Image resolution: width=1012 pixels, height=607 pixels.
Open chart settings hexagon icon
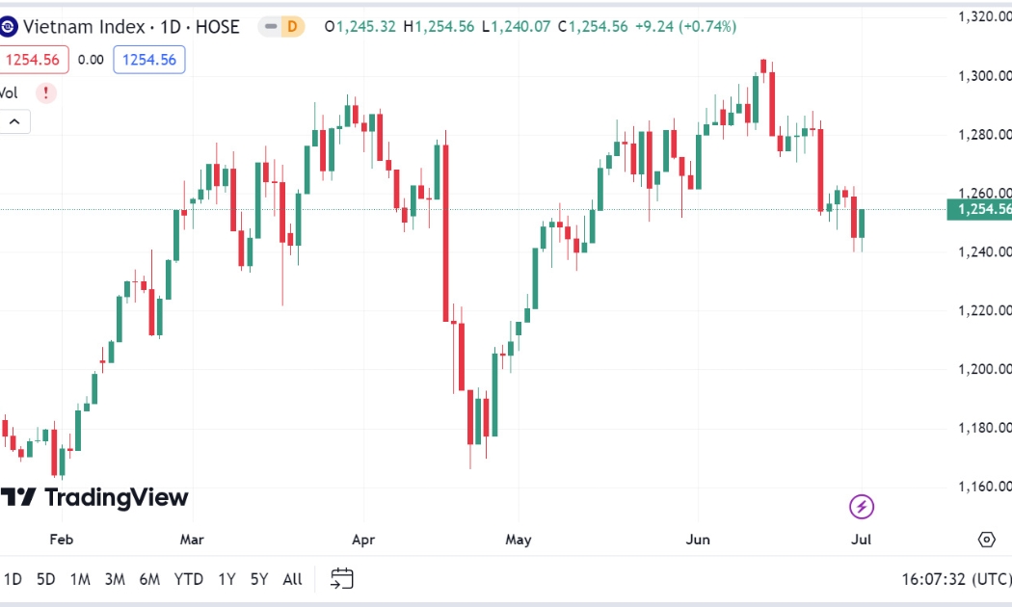tap(986, 540)
